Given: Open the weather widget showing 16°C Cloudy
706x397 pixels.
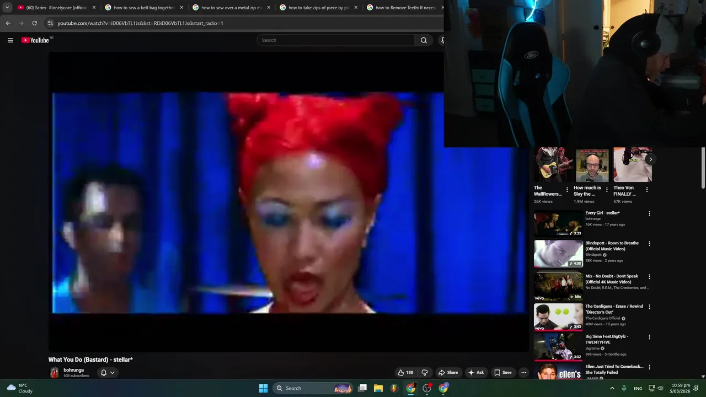Looking at the screenshot, I should [20, 388].
